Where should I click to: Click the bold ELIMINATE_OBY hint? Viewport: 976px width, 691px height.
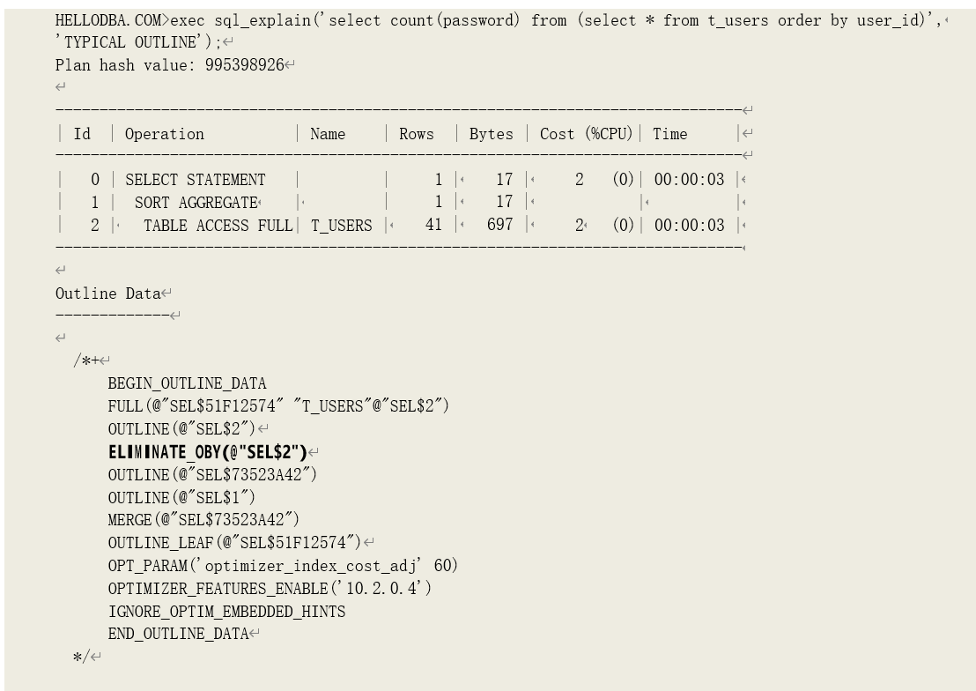pyautogui.click(x=207, y=452)
